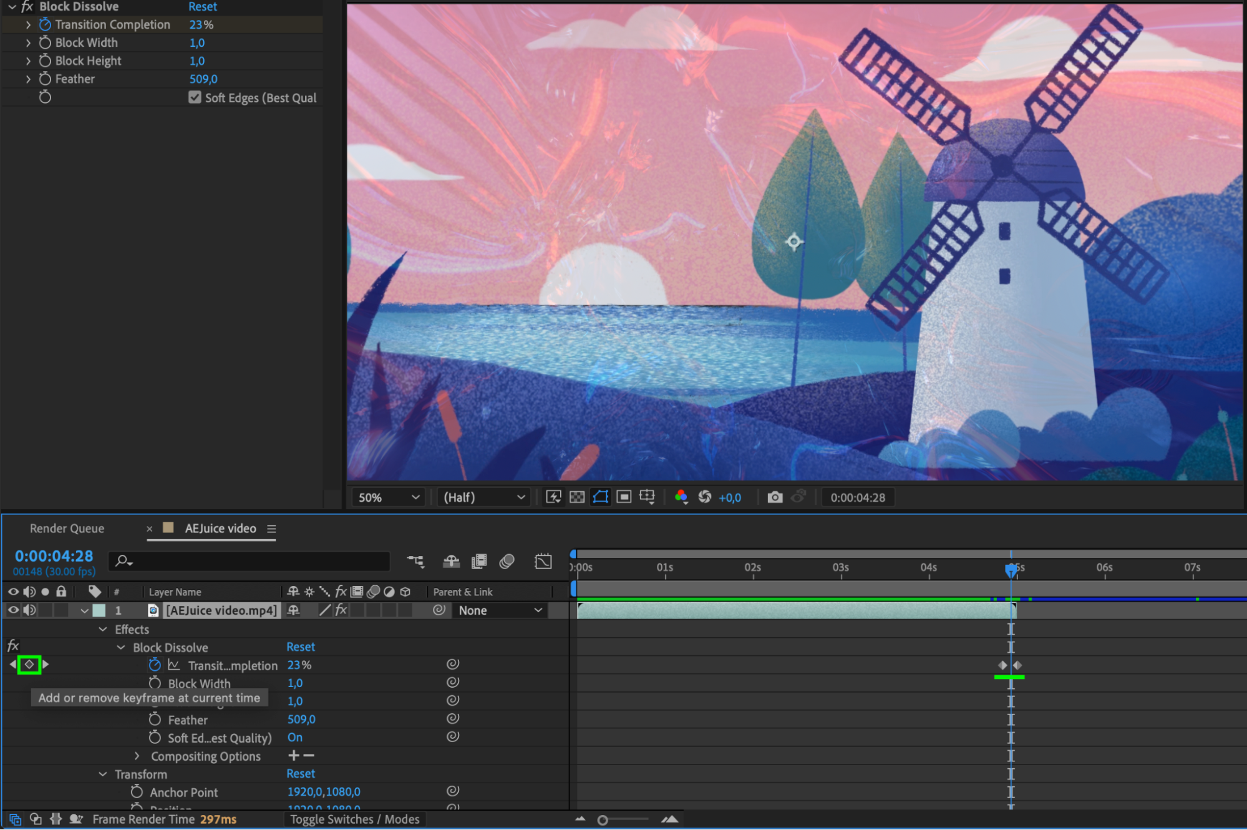Viewport: 1247px width, 830px height.
Task: Enable Motion Blur for the composition
Action: point(507,561)
